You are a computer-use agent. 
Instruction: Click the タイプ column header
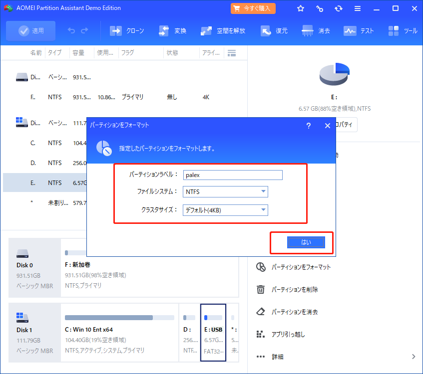pyautogui.click(x=55, y=53)
